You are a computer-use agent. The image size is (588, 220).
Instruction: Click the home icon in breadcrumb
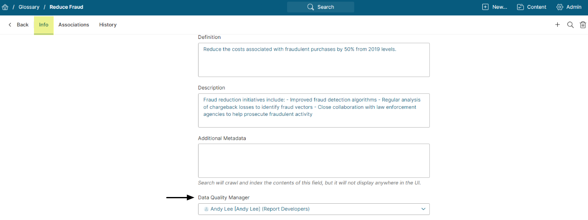[5, 7]
